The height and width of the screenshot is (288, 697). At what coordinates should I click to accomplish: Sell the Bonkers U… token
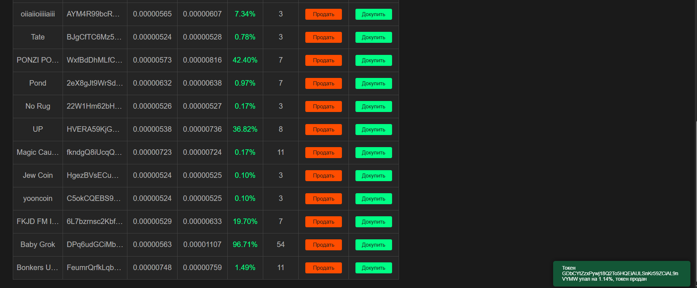pyautogui.click(x=323, y=268)
